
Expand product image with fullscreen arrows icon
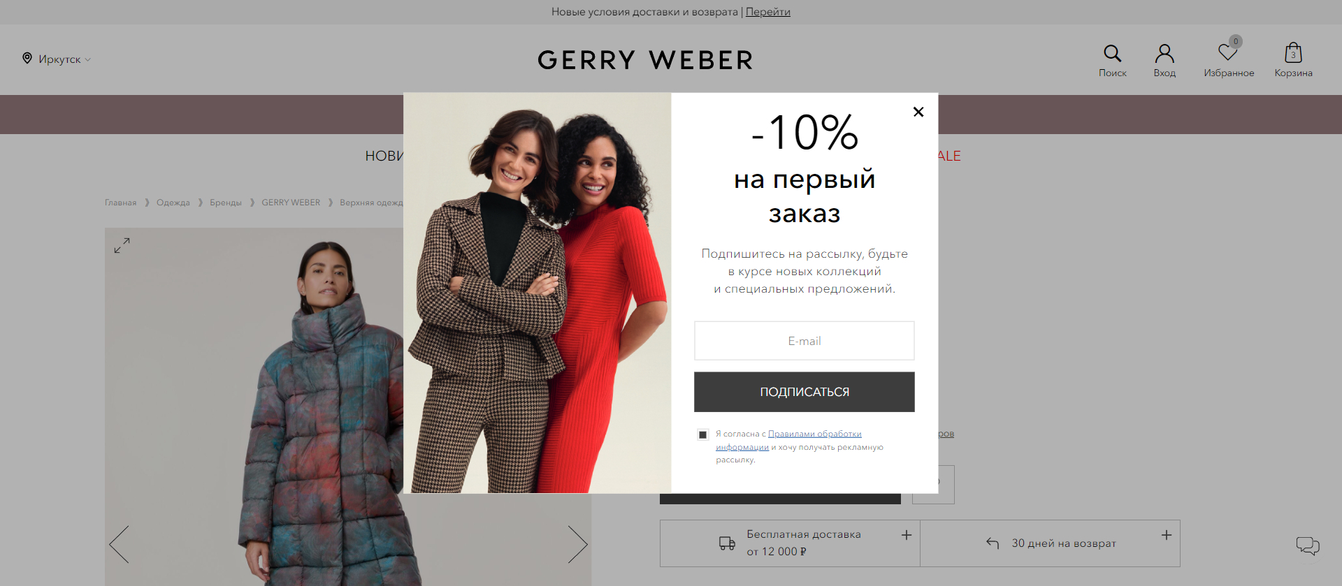tap(122, 245)
